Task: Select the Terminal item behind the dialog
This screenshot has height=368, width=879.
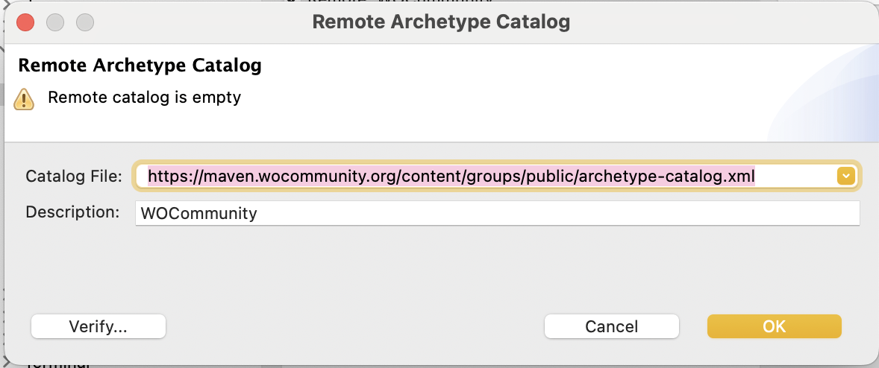Action: point(57,364)
